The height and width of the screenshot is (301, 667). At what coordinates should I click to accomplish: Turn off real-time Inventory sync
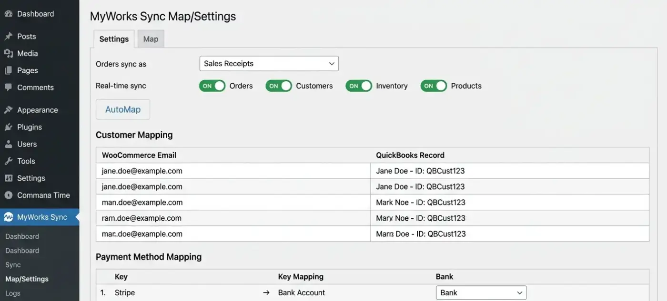[x=359, y=86]
